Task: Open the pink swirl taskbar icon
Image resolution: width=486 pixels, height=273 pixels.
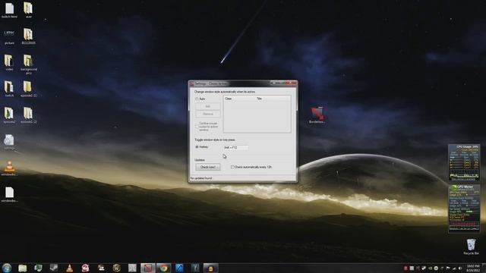Action: (x=85, y=268)
